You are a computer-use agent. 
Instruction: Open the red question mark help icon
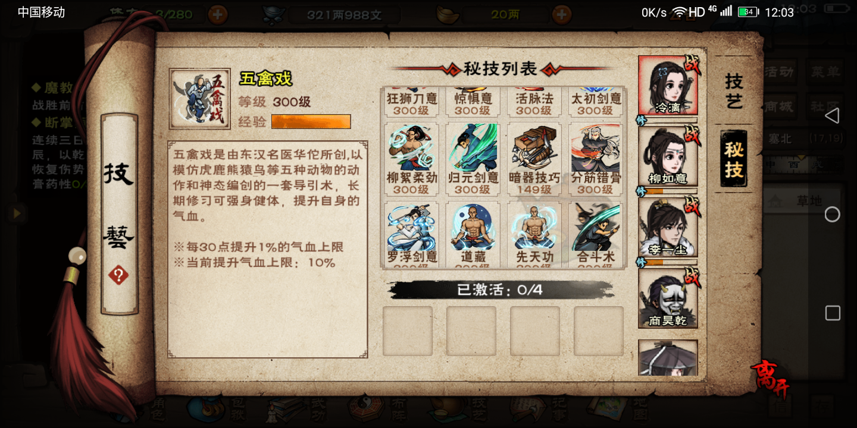[118, 275]
